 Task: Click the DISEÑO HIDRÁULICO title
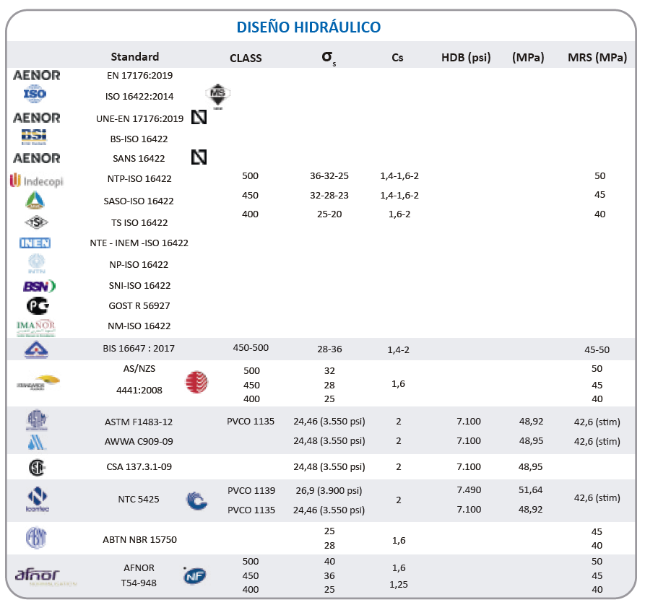pos(308,27)
